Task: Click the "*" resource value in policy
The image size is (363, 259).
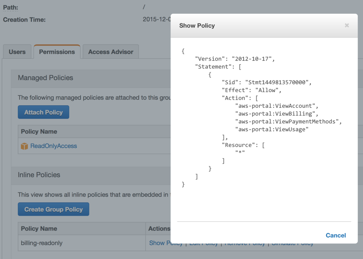Action: click(240, 152)
